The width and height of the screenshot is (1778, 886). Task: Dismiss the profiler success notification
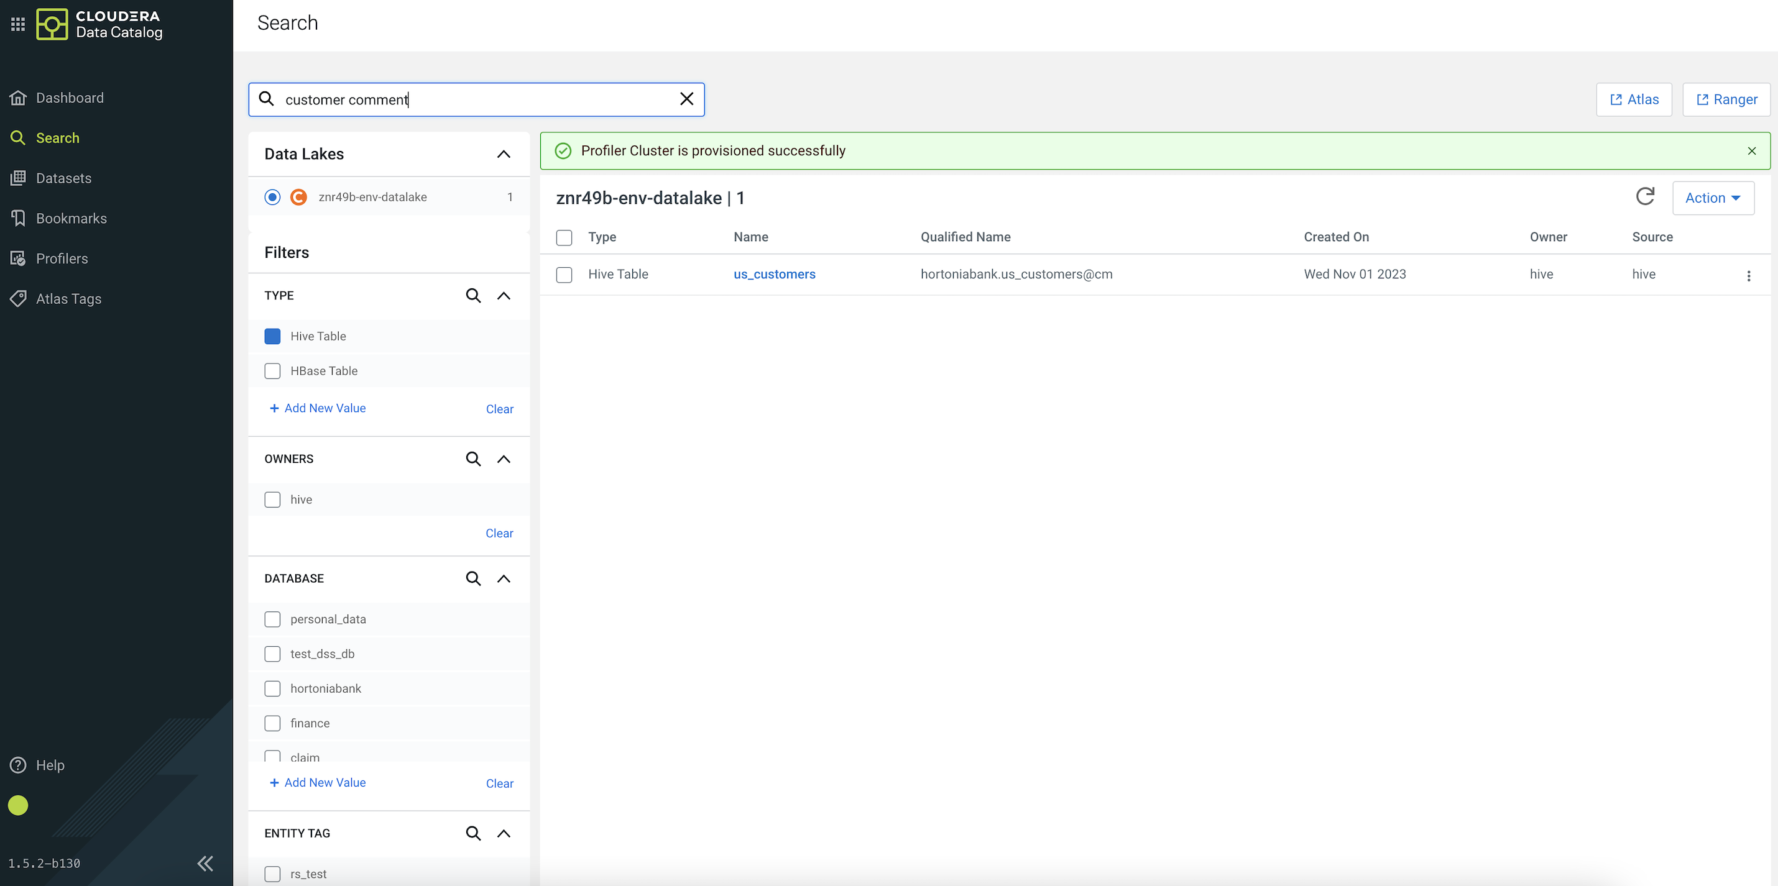1751,150
